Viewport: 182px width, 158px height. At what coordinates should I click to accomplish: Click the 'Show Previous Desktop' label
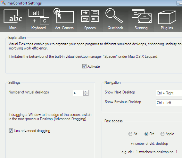(x=123, y=102)
